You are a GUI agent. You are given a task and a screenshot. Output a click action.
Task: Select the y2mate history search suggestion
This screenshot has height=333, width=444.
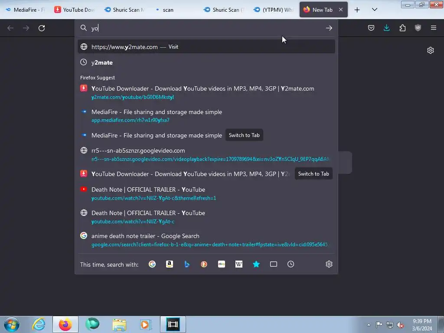(x=206, y=62)
